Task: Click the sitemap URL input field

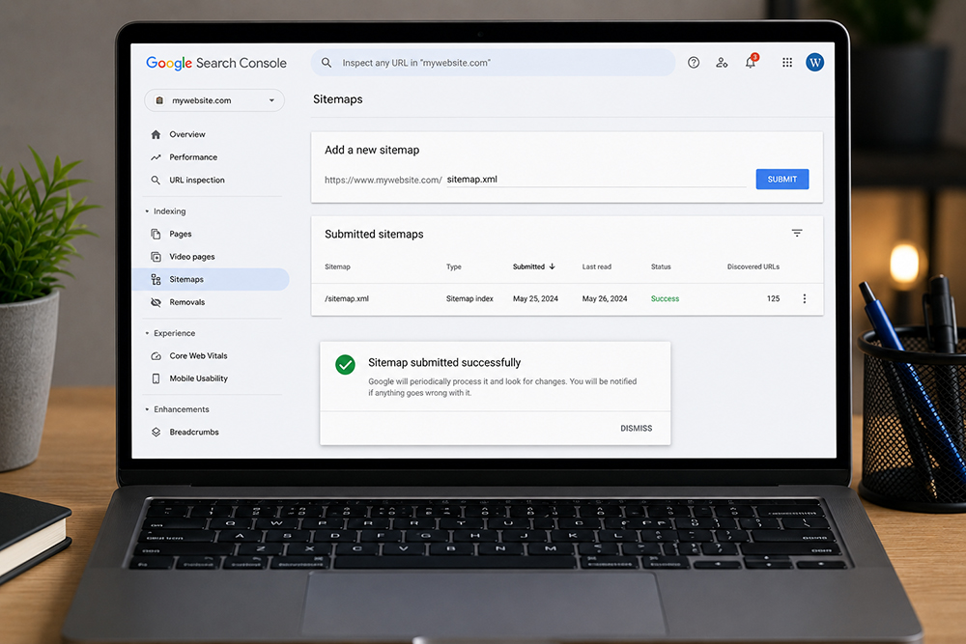Action: 596,180
